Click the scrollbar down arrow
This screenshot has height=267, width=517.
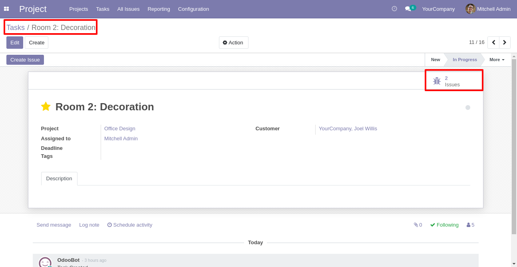[x=514, y=264]
